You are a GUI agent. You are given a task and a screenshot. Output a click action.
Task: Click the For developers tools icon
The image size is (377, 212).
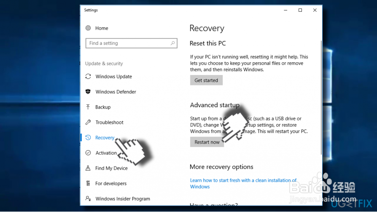[x=88, y=183]
